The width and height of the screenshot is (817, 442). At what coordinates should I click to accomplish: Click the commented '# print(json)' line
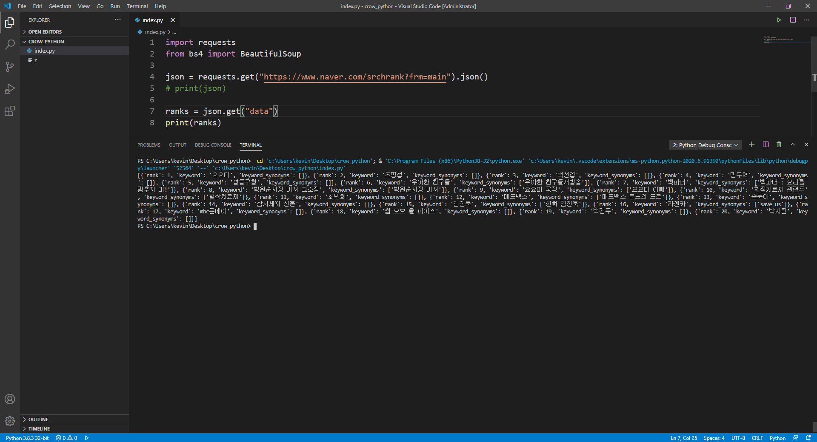click(196, 88)
